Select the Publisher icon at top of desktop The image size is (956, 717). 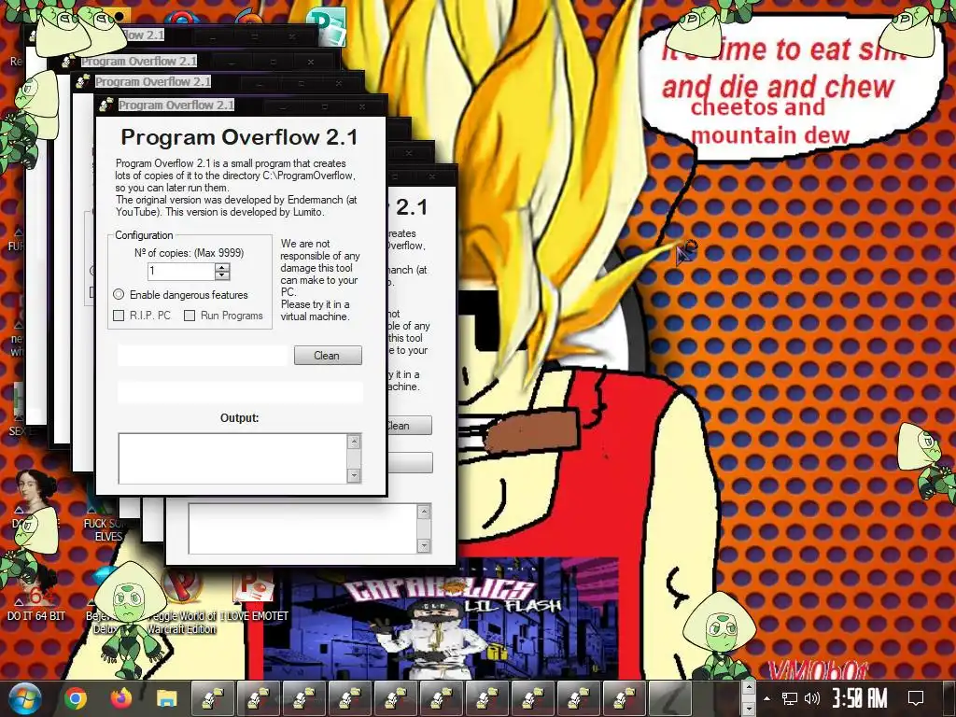click(x=328, y=25)
